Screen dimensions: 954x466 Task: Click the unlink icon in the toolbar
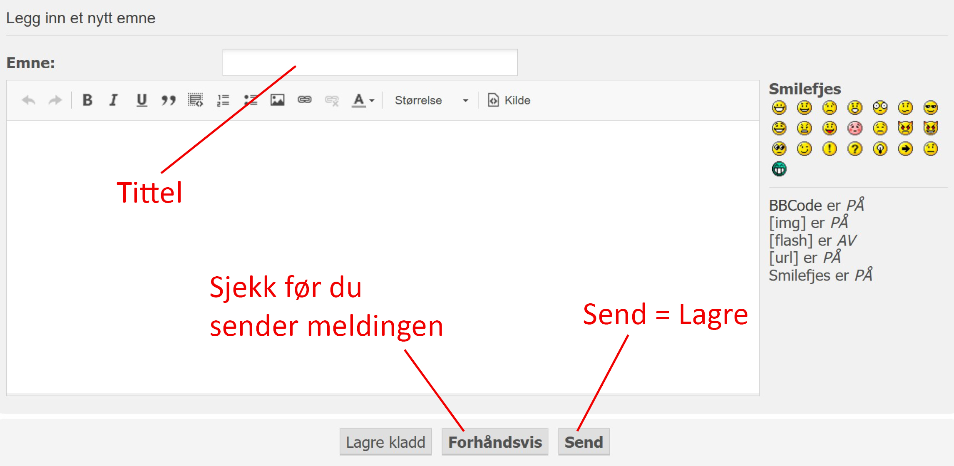pos(332,100)
